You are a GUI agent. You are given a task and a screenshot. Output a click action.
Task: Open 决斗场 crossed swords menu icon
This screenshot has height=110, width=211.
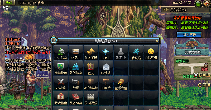(61, 83)
